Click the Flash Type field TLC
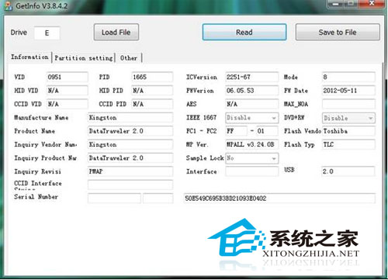This screenshot has height=280, width=388. (348, 144)
